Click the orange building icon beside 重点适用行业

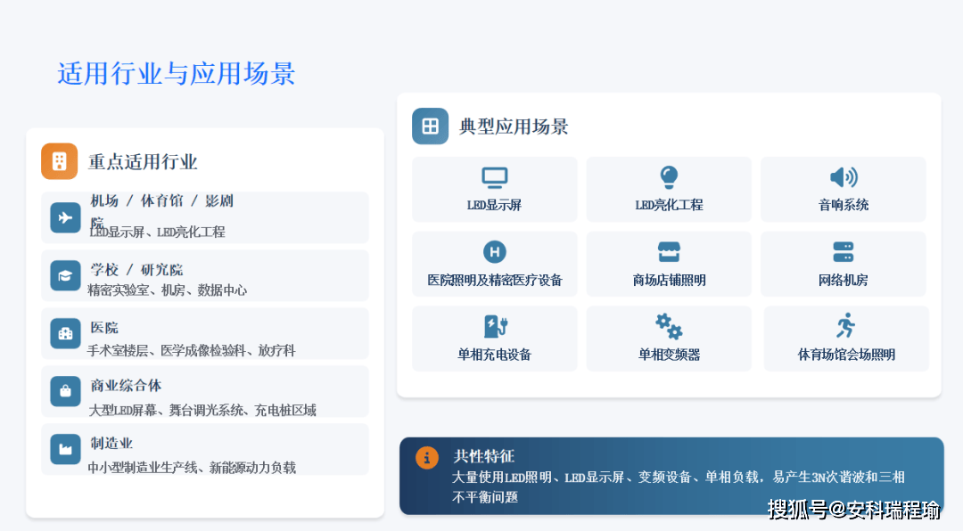pos(59,161)
